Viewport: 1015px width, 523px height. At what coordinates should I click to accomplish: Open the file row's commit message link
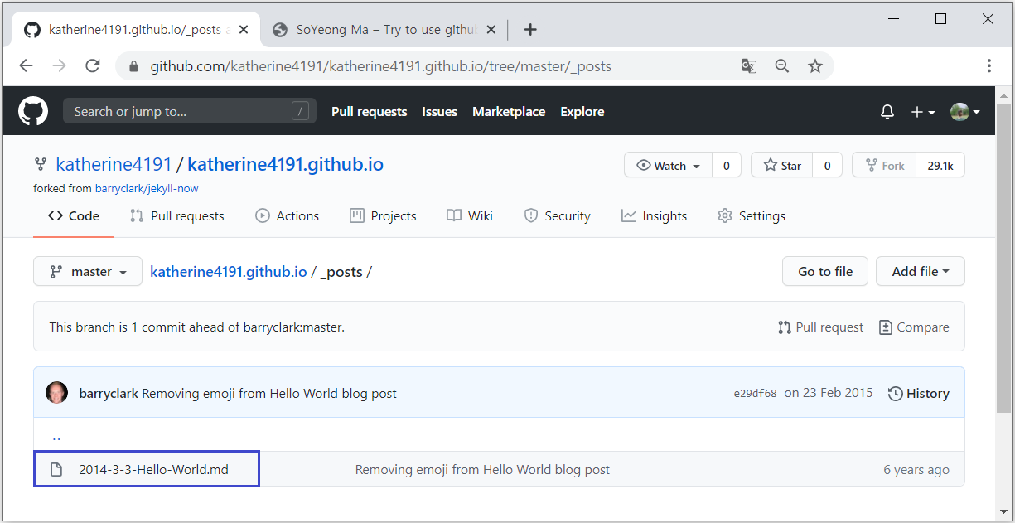[482, 469]
